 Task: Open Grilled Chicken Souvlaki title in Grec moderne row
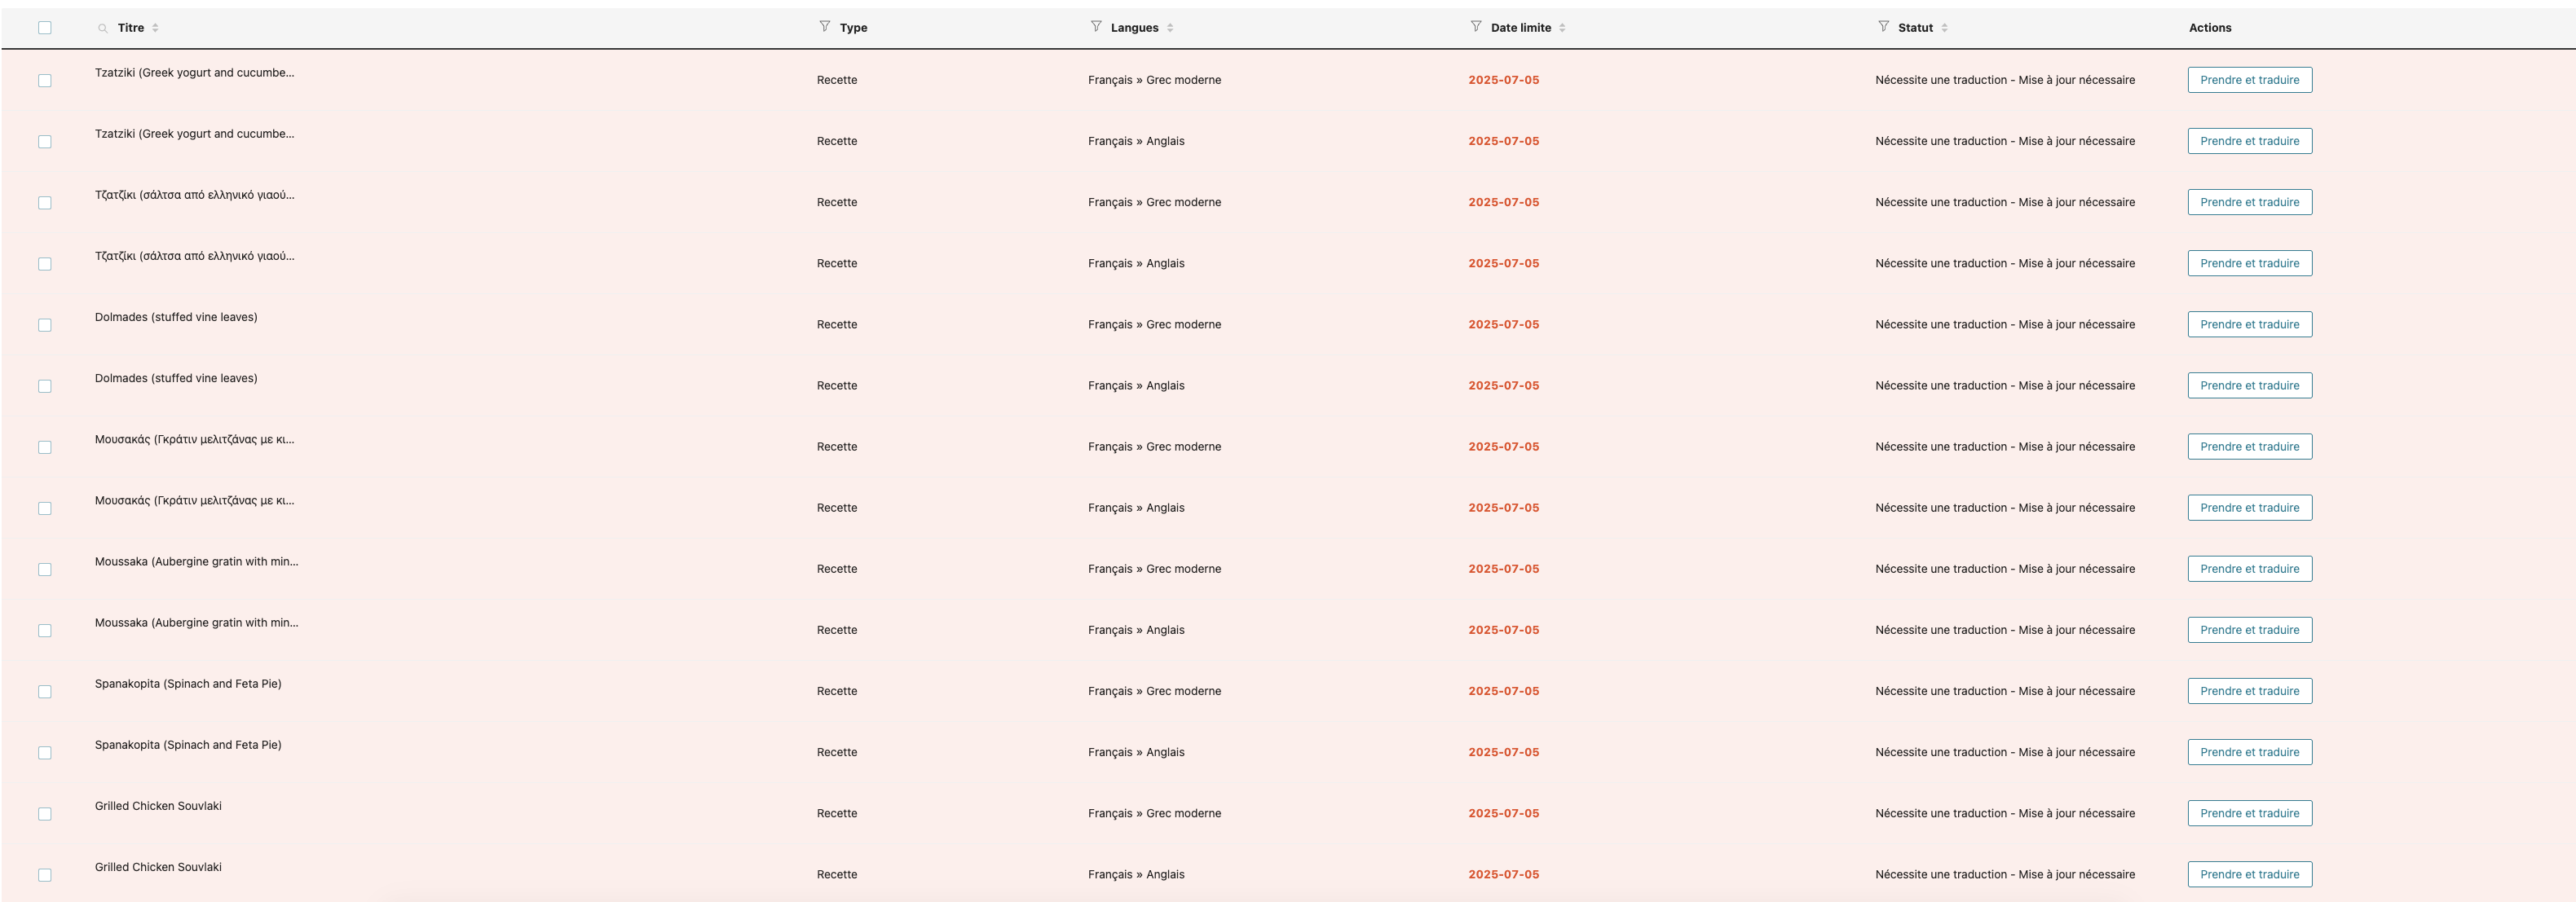[158, 806]
